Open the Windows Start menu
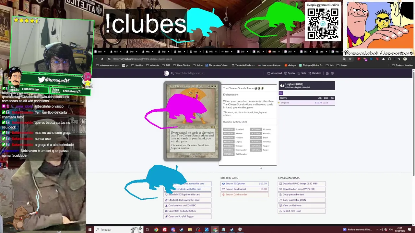Image resolution: width=415 pixels, height=233 pixels. click(90, 230)
